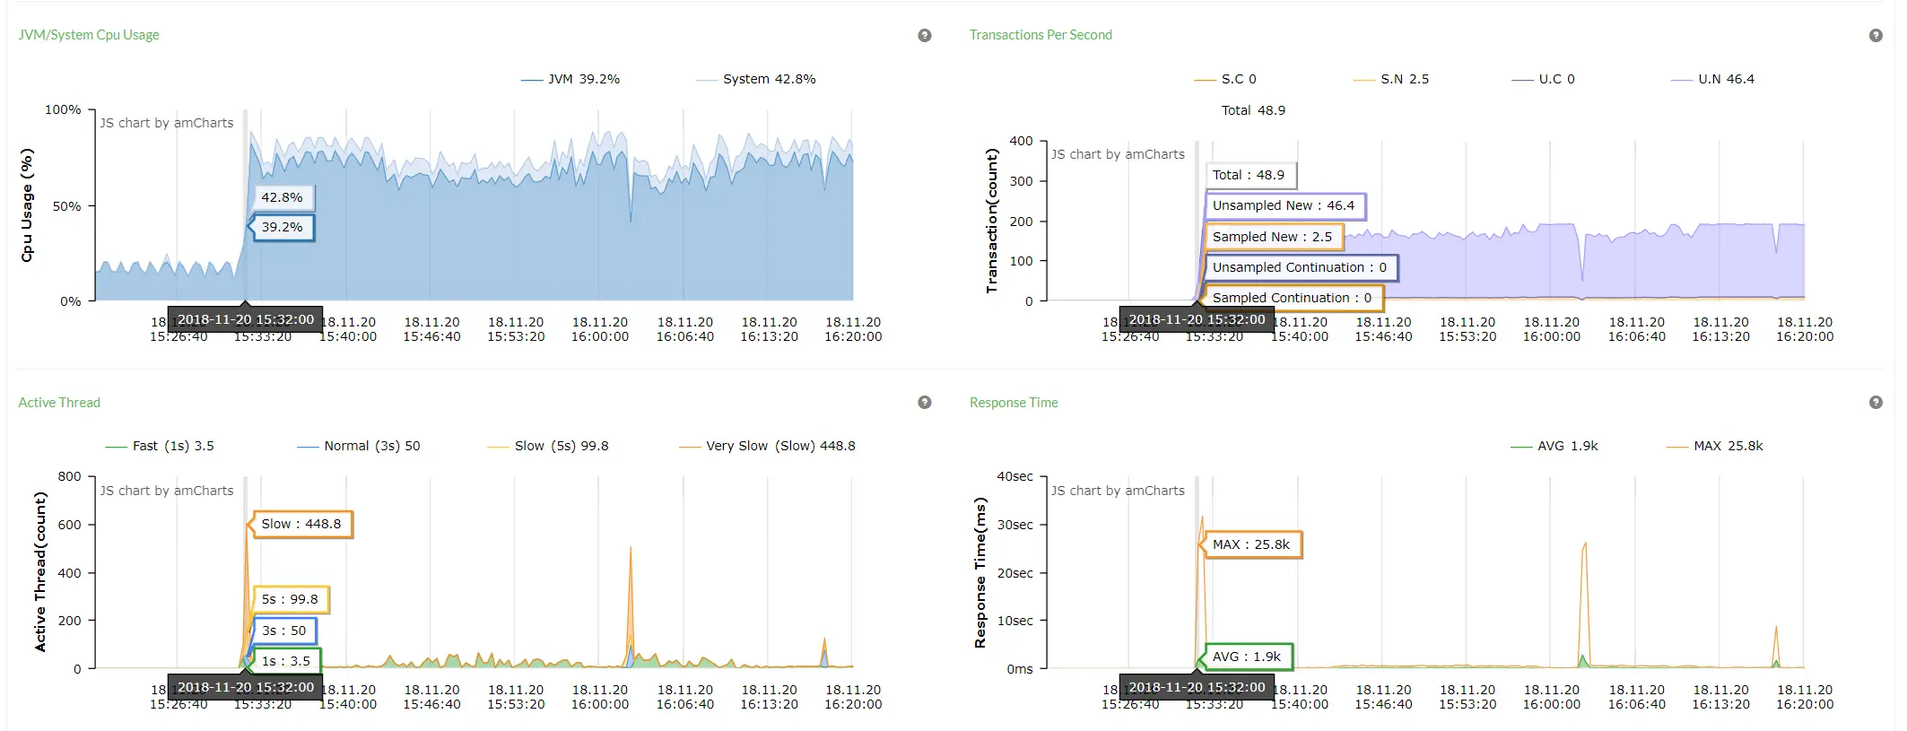1907x731 pixels.
Task: Click the AVG : 1.9k balloon
Action: click(1247, 657)
